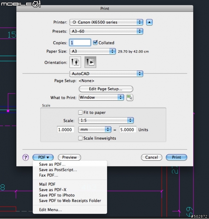Select Mail PDF from the PDF menu

coord(70,184)
